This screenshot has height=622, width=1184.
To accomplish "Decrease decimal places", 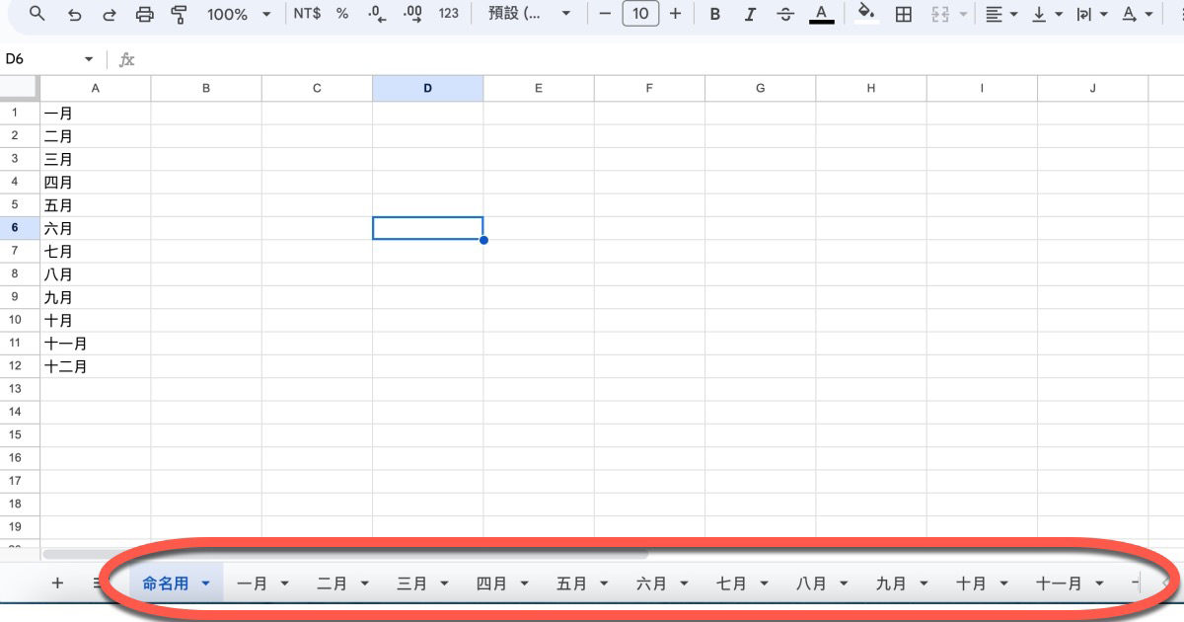I will [376, 14].
